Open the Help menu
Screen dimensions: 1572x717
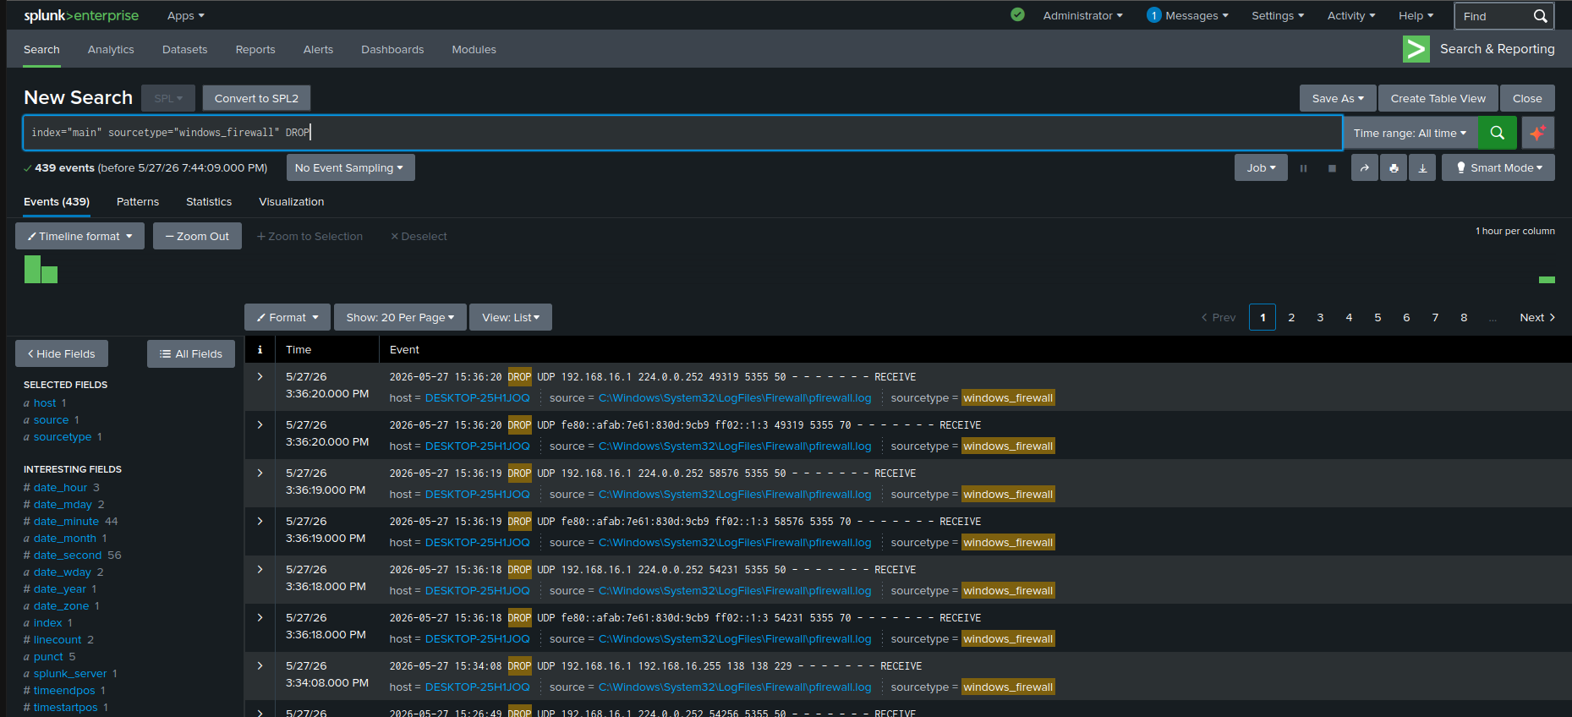pyautogui.click(x=1416, y=15)
